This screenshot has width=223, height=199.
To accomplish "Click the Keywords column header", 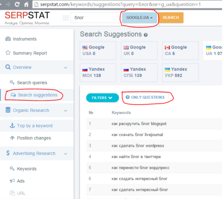I will click(121, 113).
